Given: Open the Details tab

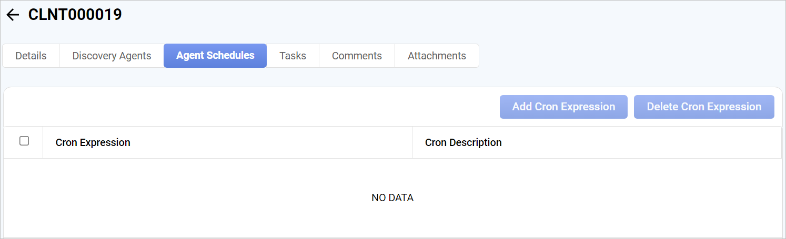Looking at the screenshot, I should (31, 56).
